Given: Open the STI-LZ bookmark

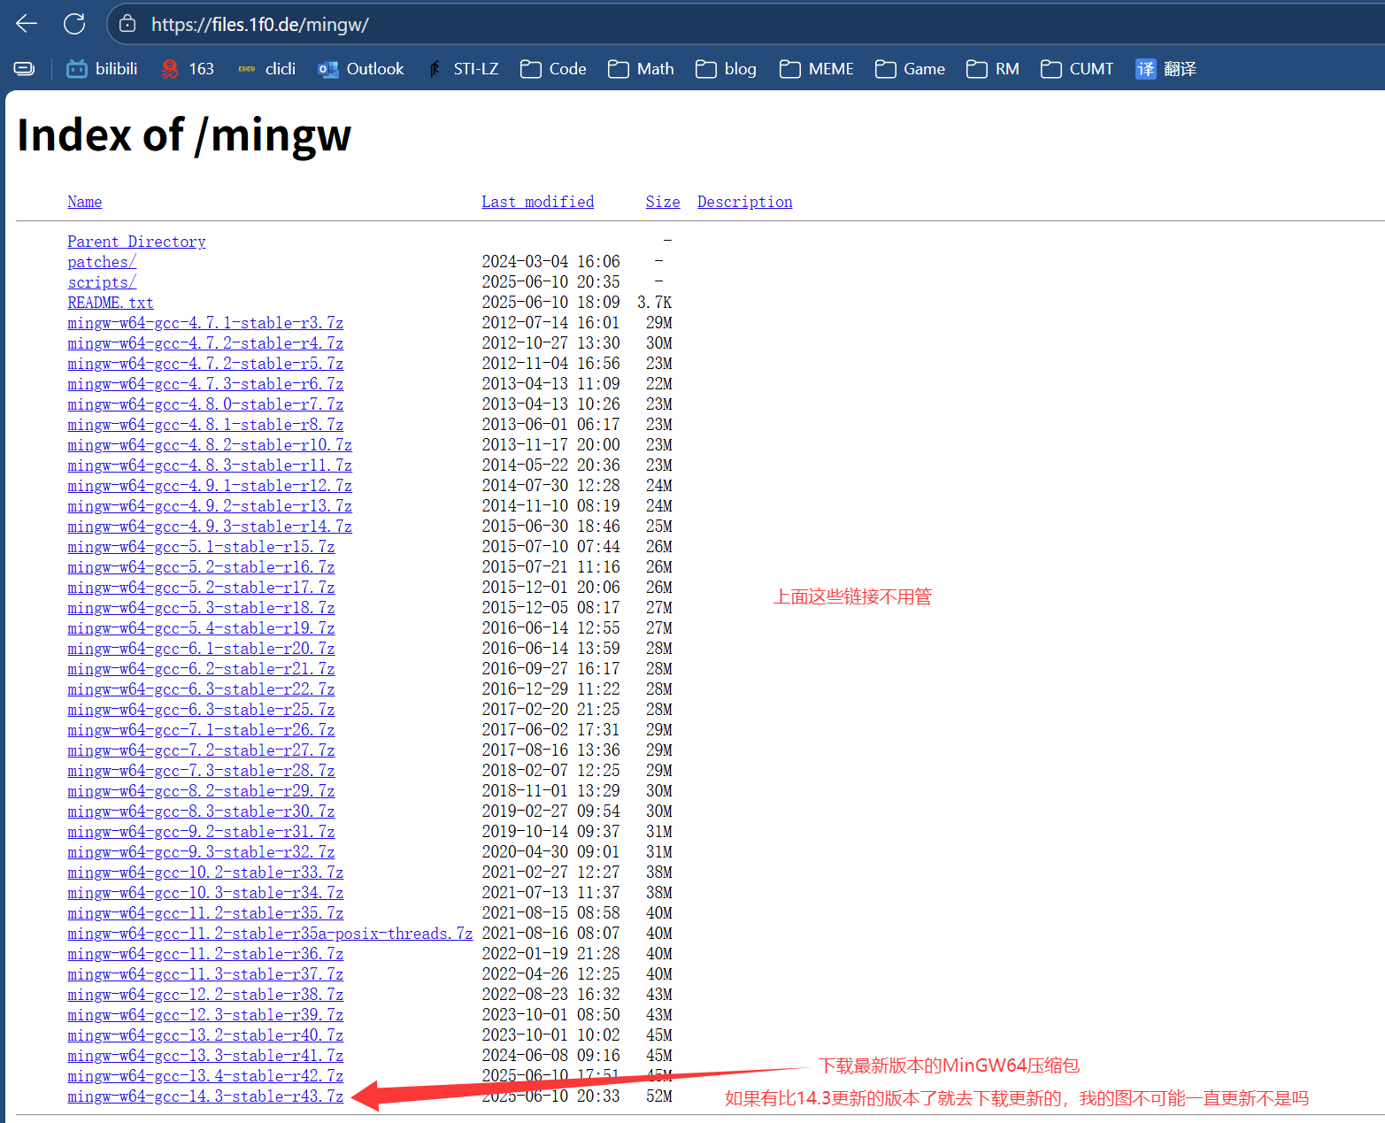Looking at the screenshot, I should click(x=464, y=69).
